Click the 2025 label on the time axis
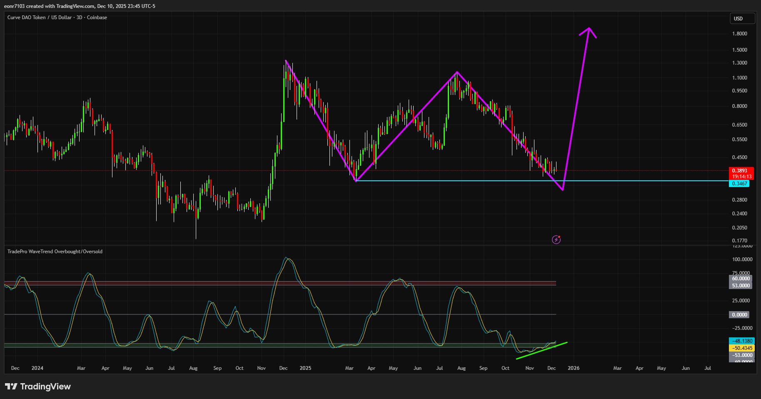761x399 pixels. coord(305,368)
